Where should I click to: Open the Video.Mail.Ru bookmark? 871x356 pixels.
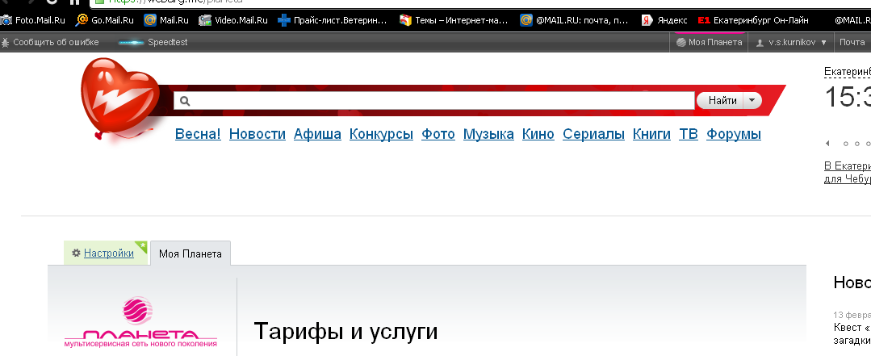[233, 20]
